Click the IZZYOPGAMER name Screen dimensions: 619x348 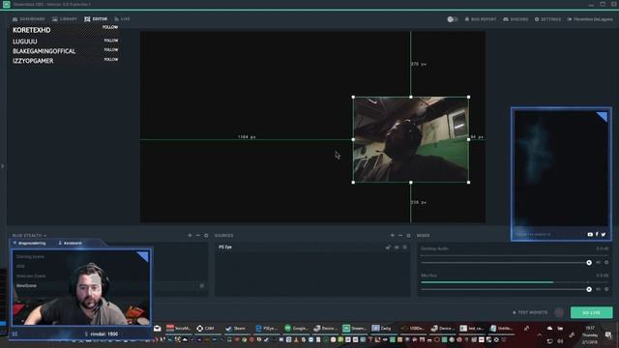point(33,61)
